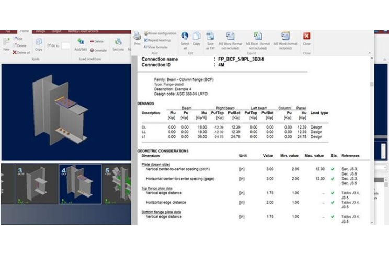Click the Print icon in report window
The height and width of the screenshot is (255, 389).
tap(137, 39)
